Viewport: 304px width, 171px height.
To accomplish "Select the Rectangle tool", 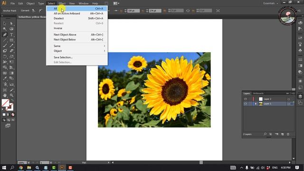I will click(11, 40).
